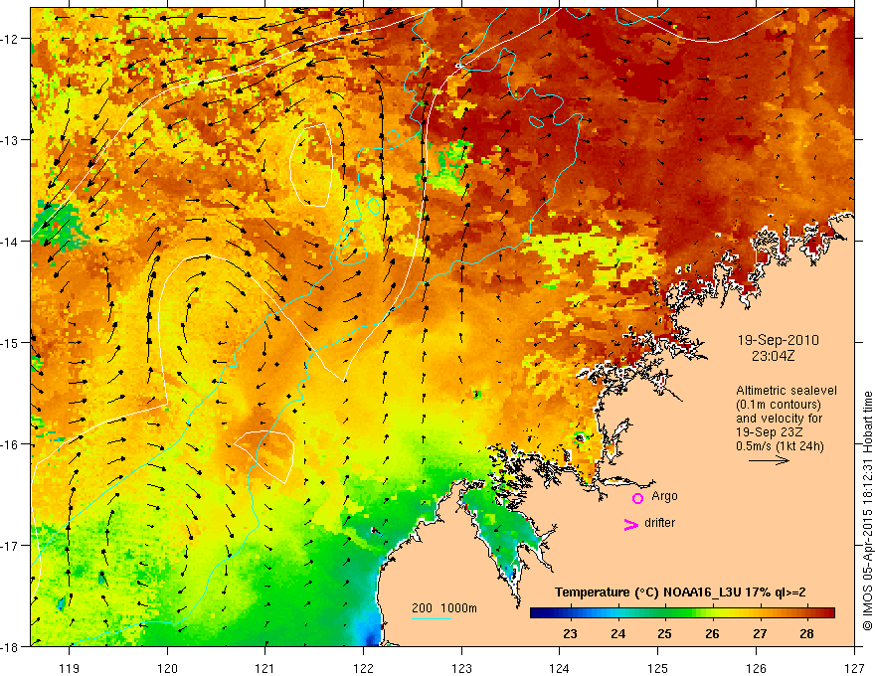The image size is (875, 676).
Task: Click the cyan 200 1000m isobath legend line
Action: (432, 618)
